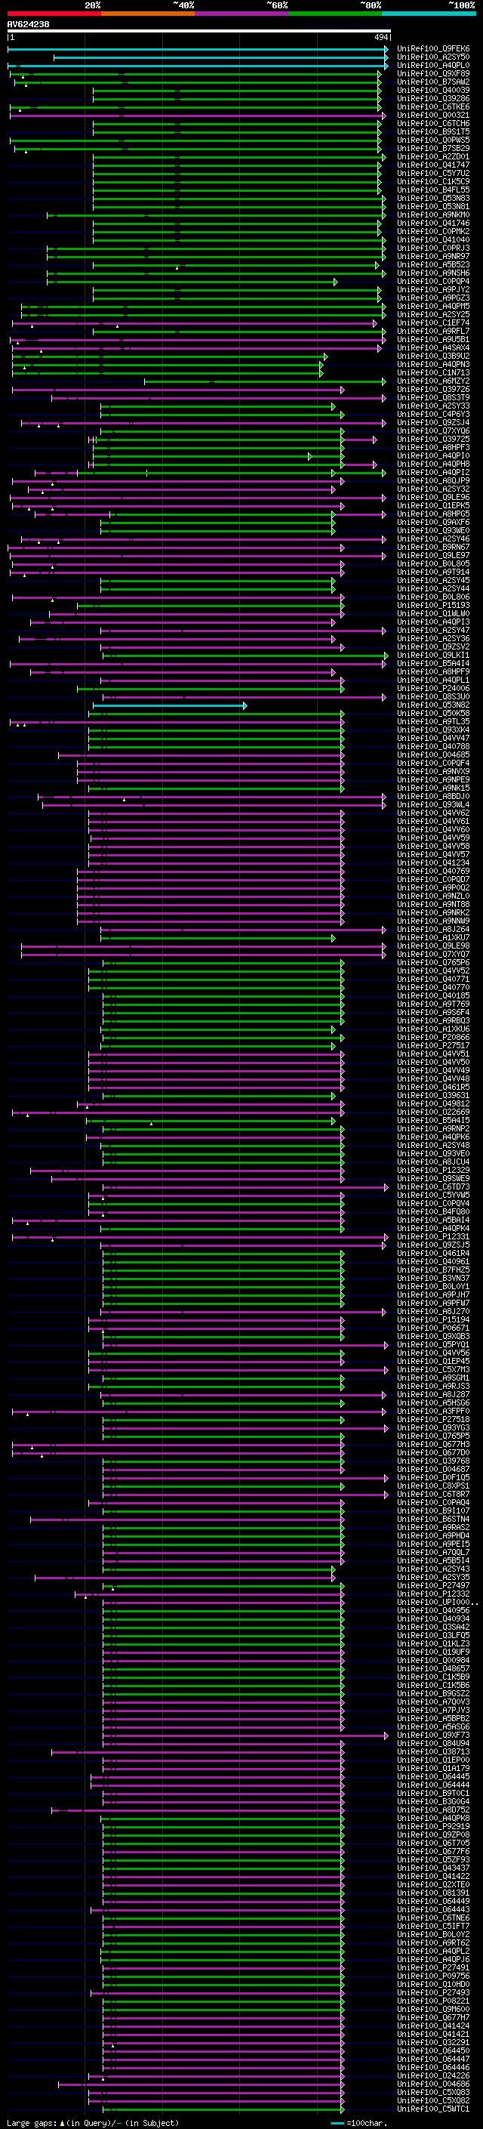The image size is (483, 2129).
Task: Select the label UniRef100_A9NKM0
Action: click(433, 215)
